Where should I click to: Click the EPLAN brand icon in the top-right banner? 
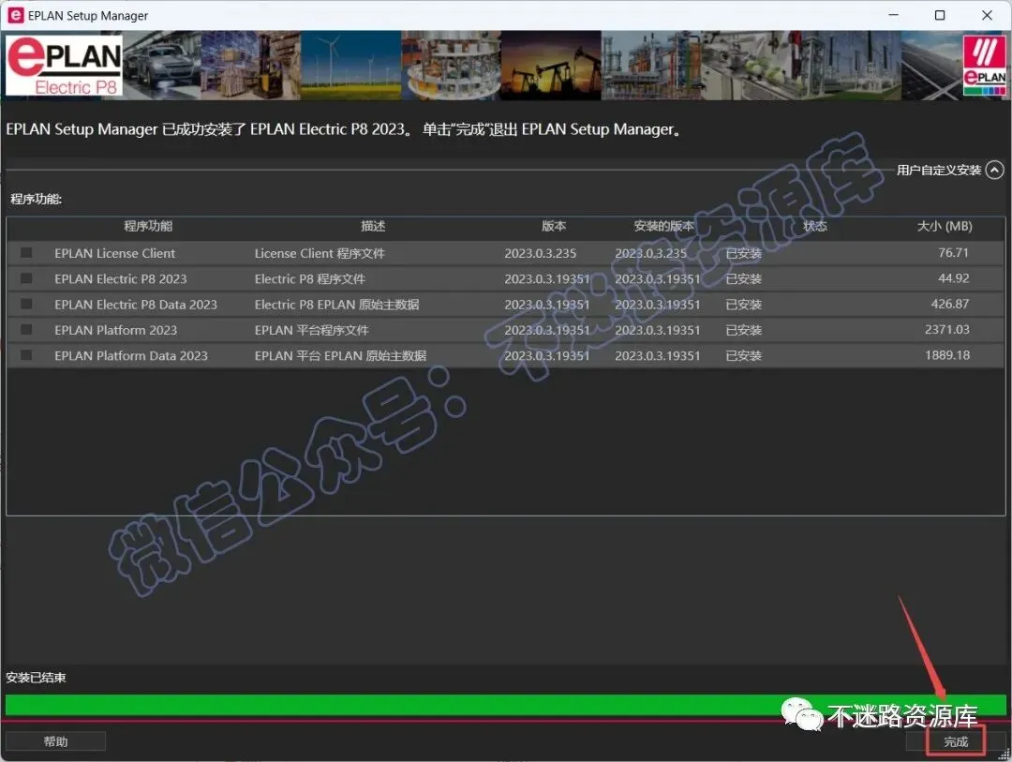coord(984,66)
